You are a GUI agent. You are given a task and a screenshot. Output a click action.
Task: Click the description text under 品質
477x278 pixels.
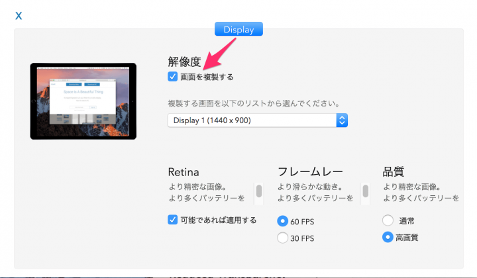[421, 193]
